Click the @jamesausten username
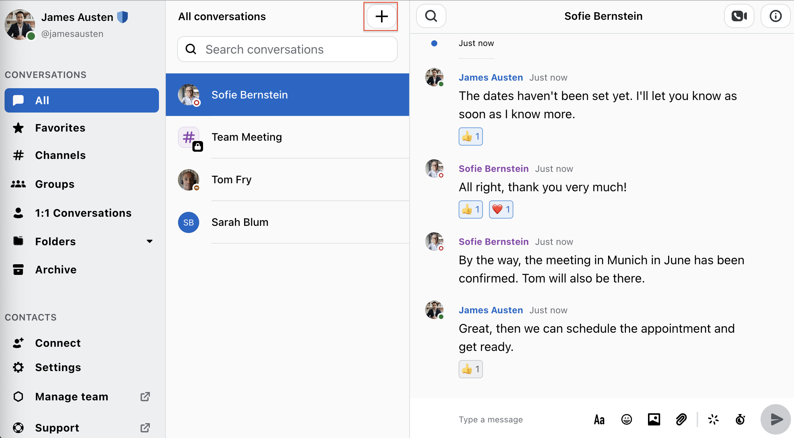Screen dimensions: 794x438 coord(72,34)
